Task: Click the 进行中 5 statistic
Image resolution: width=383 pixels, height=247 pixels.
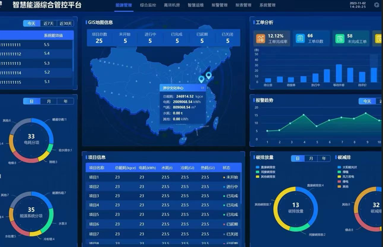Action: (150, 38)
